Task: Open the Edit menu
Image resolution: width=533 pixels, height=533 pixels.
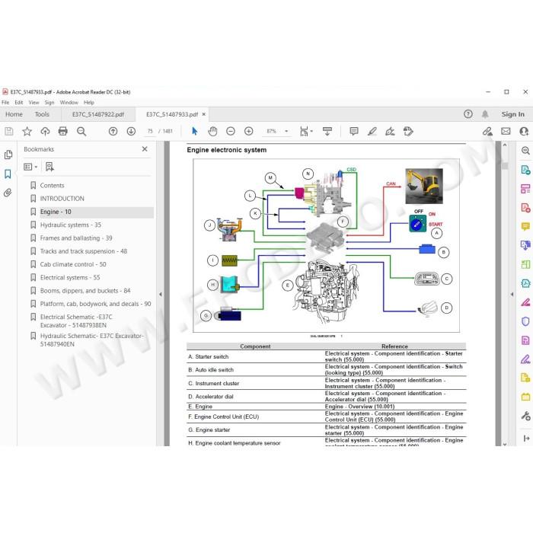Action: point(19,102)
